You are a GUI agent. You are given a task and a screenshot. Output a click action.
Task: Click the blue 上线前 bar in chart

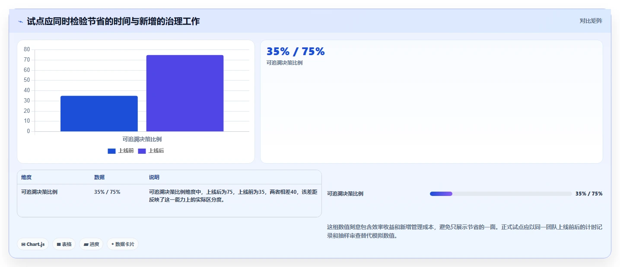click(99, 114)
